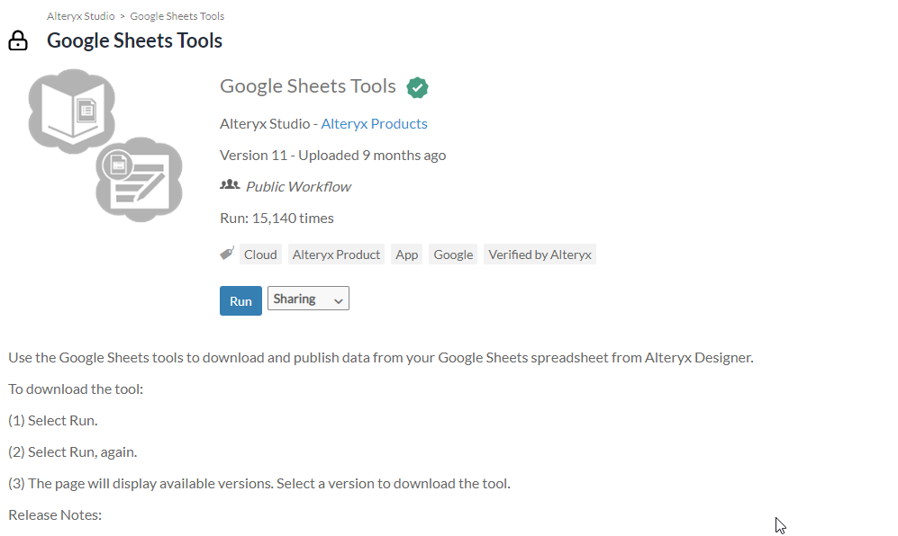Select the Google Sheets Tools breadcrumb
Screen dimensions: 898x536
tap(177, 16)
